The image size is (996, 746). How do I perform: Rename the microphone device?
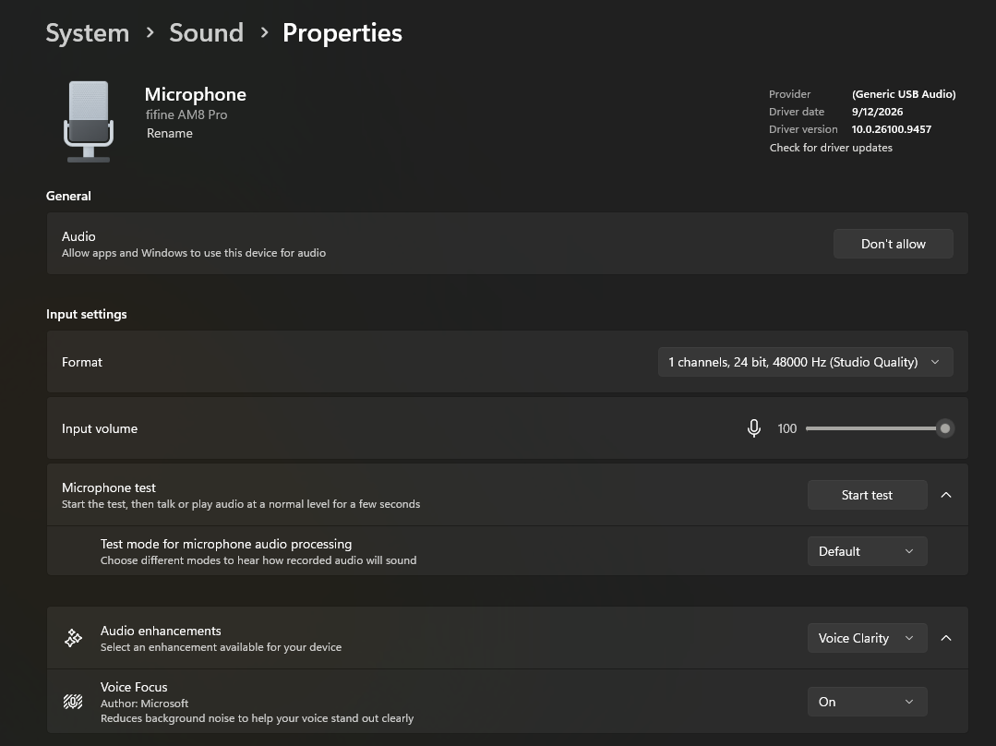tap(170, 134)
